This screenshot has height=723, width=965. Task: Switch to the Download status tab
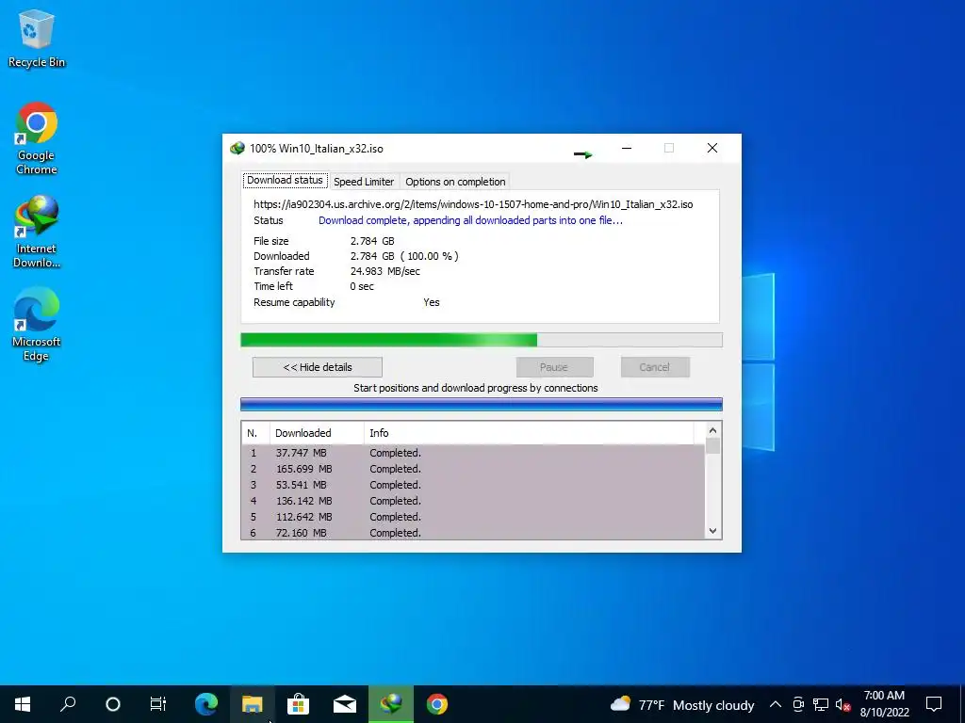(285, 180)
